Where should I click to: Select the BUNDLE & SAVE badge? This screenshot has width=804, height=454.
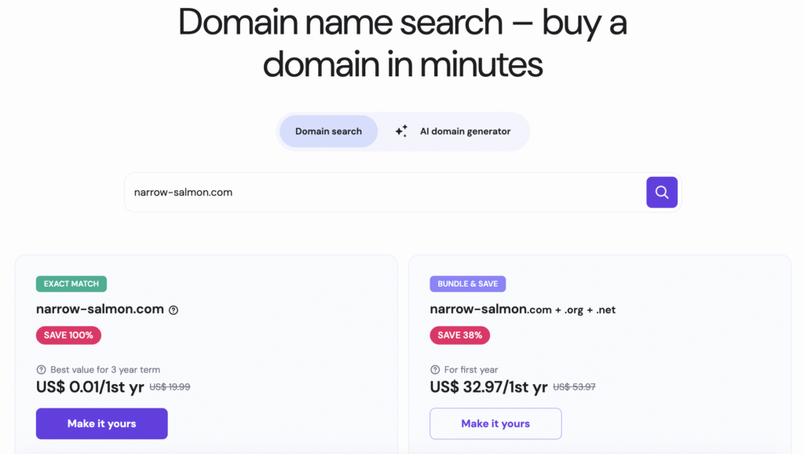coord(468,284)
